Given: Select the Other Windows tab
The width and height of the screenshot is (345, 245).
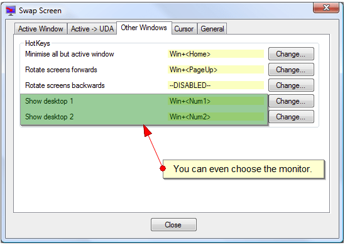Looking at the screenshot, I should [x=144, y=28].
